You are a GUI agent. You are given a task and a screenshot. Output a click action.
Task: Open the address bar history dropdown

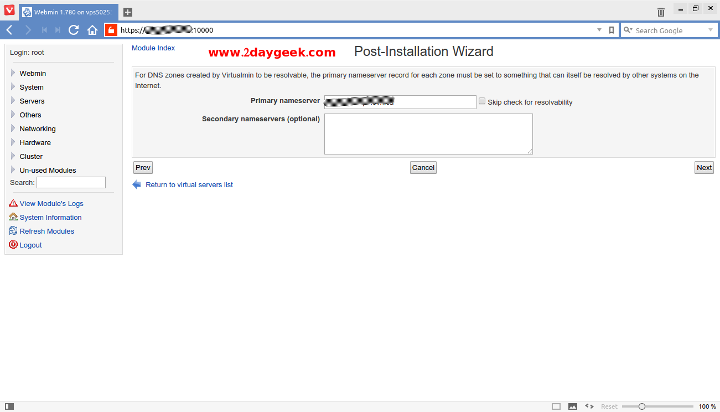pos(599,30)
